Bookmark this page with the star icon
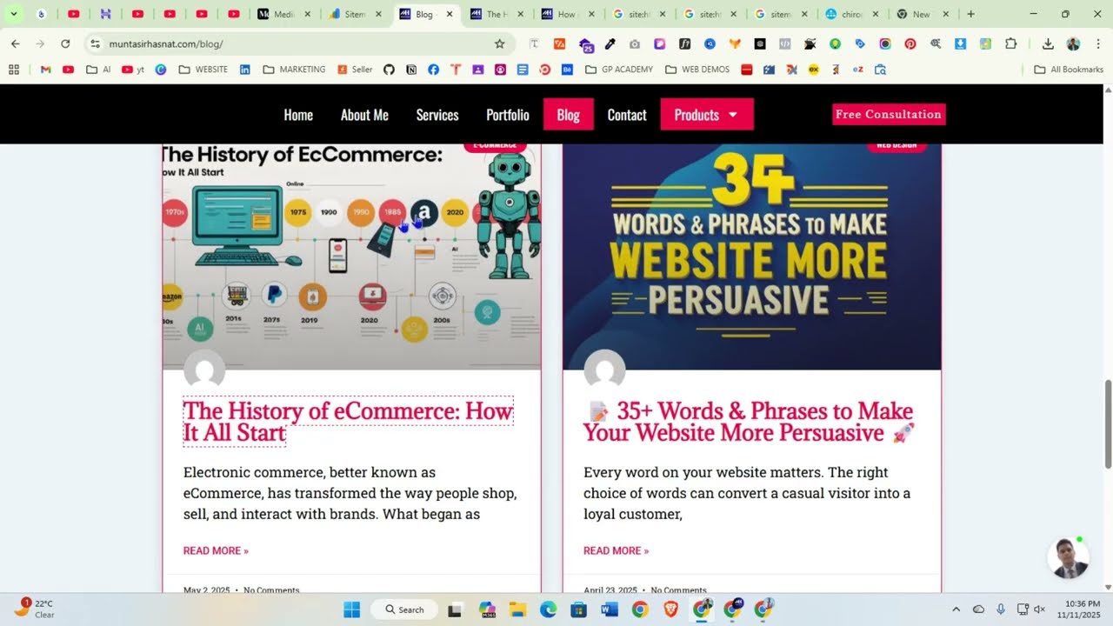Viewport: 1113px width, 626px height. [x=499, y=43]
